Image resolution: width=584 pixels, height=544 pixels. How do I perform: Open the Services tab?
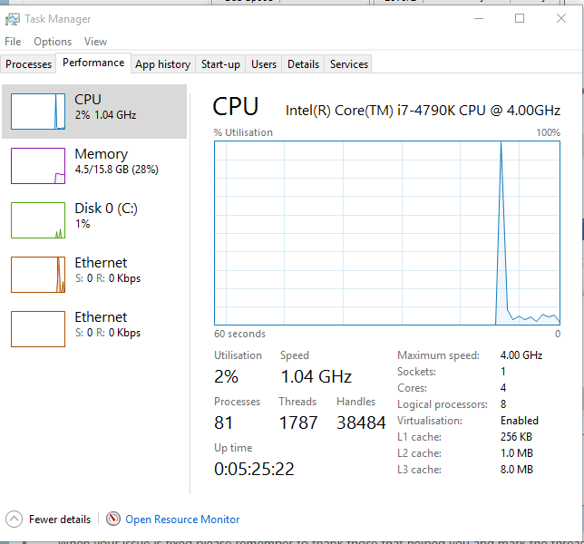[348, 64]
